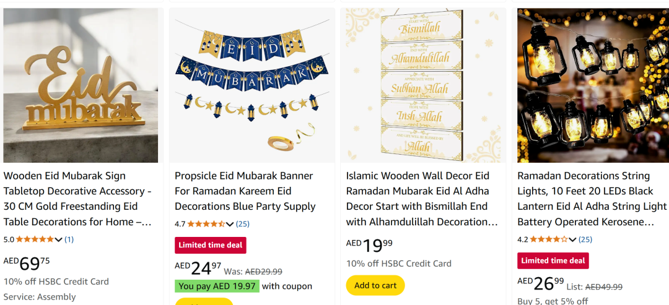View the single review for wooden sign
669x305 pixels.
point(69,239)
